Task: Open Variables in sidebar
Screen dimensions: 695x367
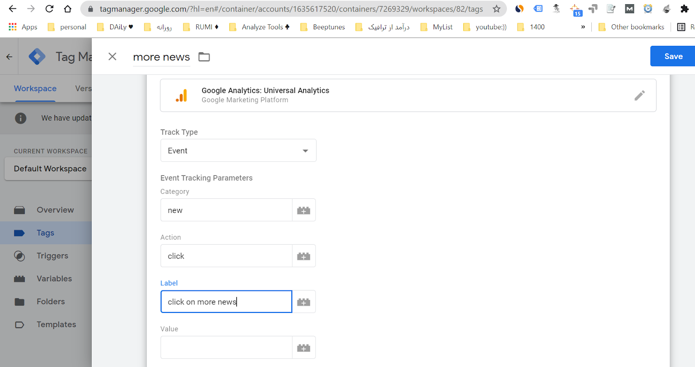Action: pos(46,279)
